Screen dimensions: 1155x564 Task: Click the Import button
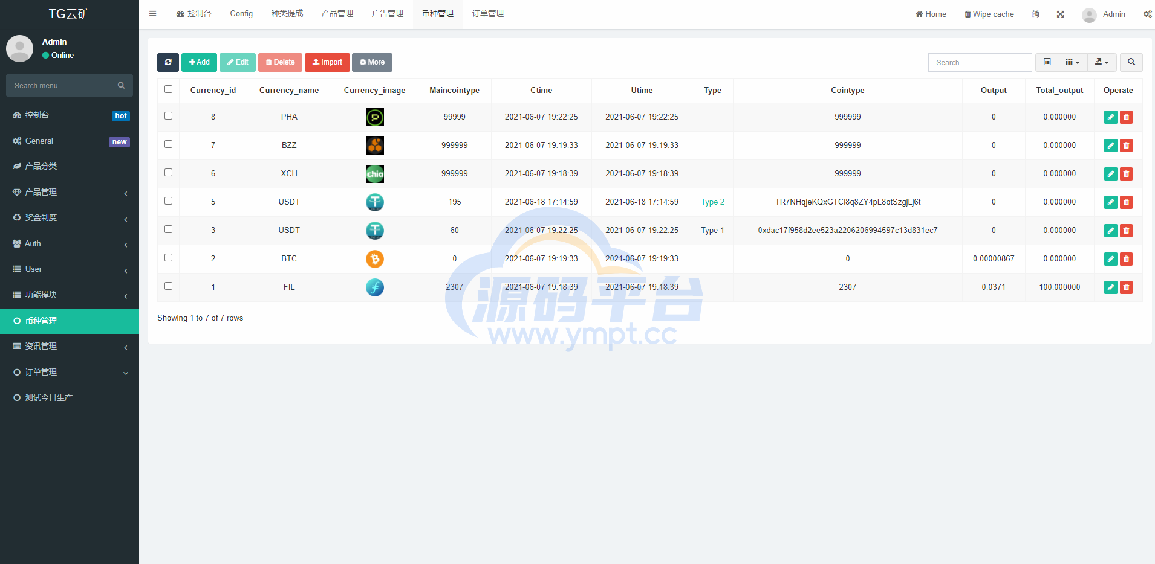point(327,62)
